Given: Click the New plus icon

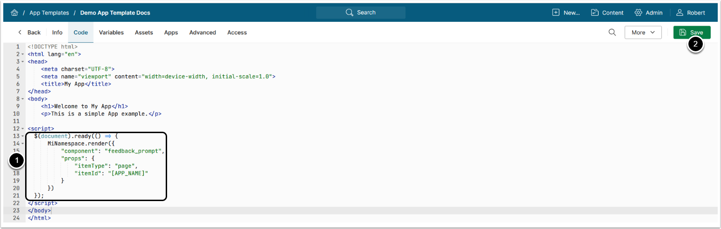Looking at the screenshot, I should [x=556, y=13].
